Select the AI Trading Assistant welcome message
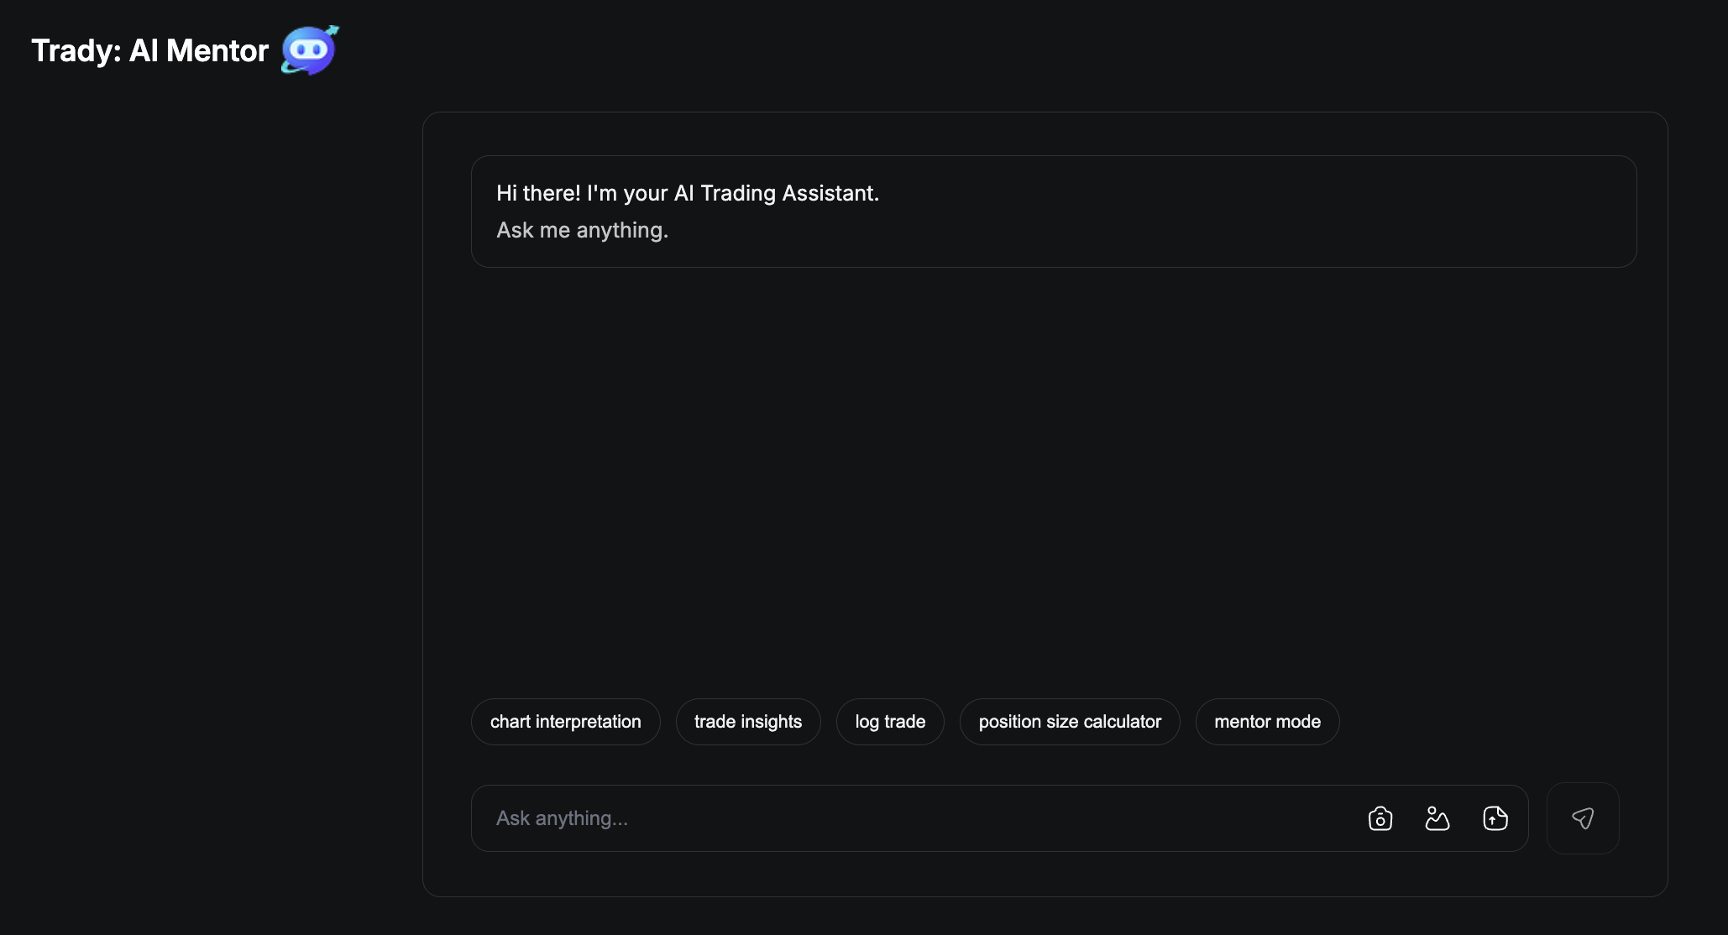 (1052, 212)
